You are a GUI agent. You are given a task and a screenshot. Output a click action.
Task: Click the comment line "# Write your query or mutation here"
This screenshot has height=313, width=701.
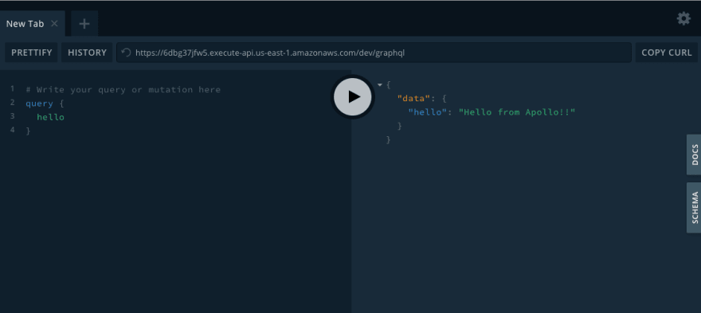[x=123, y=89]
